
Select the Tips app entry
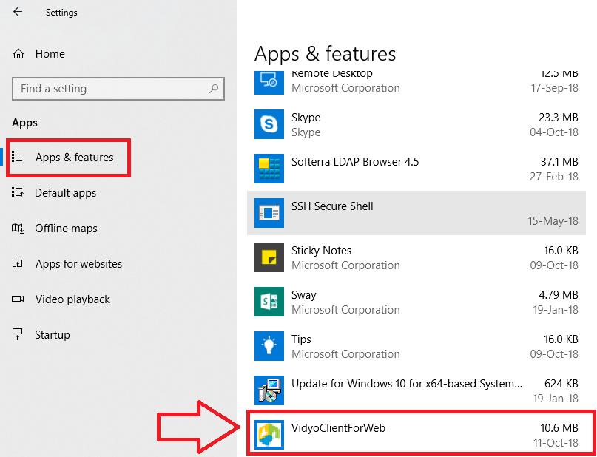tap(416, 346)
